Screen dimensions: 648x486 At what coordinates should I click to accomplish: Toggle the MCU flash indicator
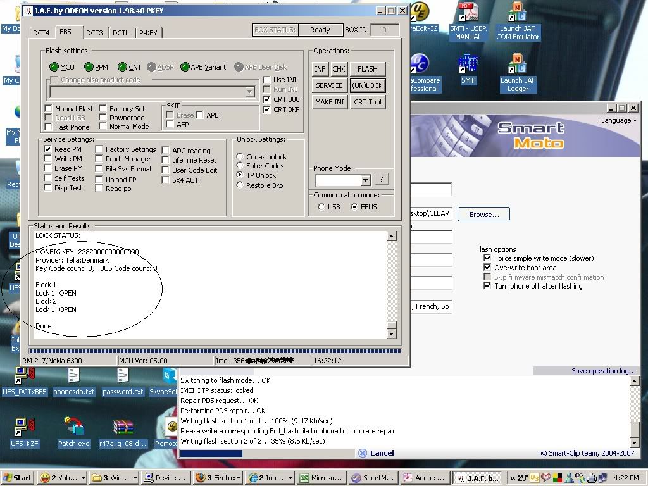tap(54, 67)
